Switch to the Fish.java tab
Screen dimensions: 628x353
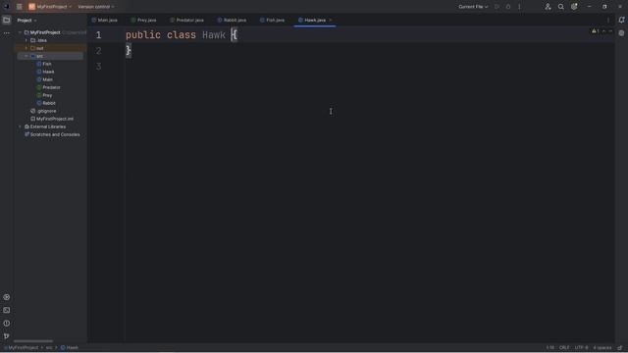(272, 20)
